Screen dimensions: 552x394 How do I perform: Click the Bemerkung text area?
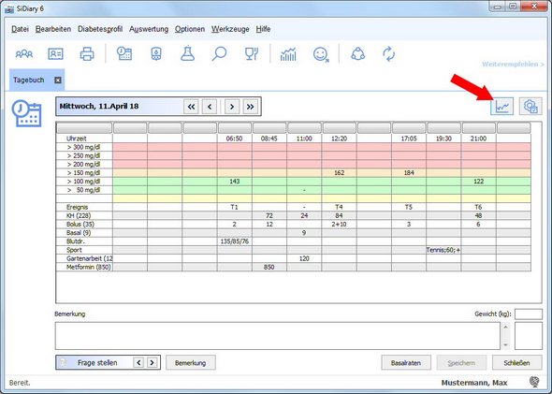278,336
